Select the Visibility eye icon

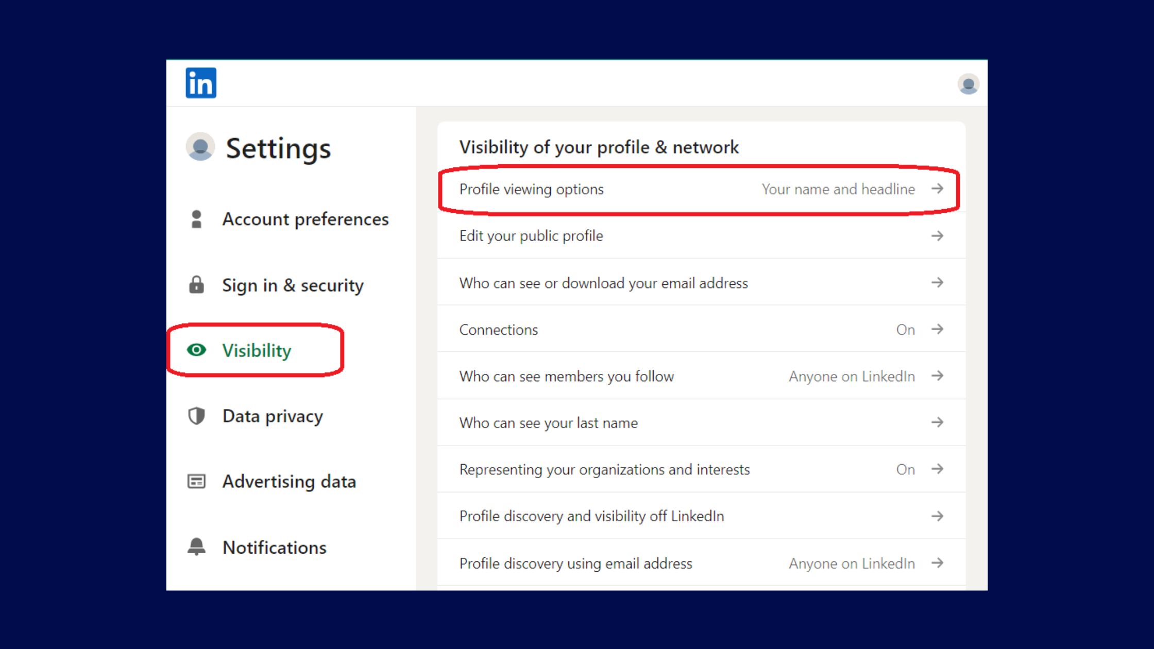(197, 350)
